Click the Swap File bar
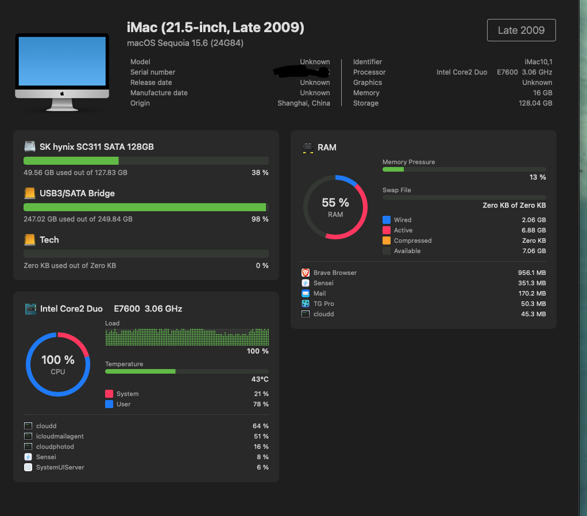This screenshot has width=587, height=516. tap(464, 197)
